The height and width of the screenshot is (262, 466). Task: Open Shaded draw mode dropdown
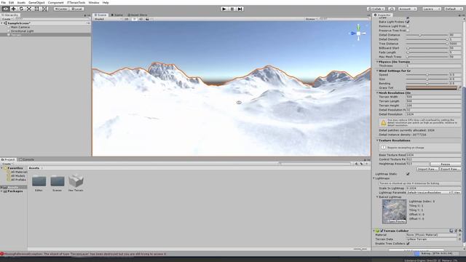click(x=108, y=19)
